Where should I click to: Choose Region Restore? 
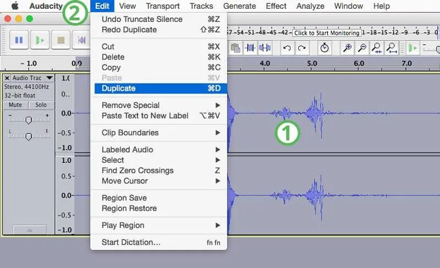159,208
